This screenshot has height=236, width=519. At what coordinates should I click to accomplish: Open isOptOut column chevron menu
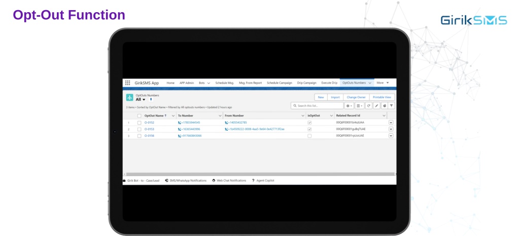pos(331,115)
